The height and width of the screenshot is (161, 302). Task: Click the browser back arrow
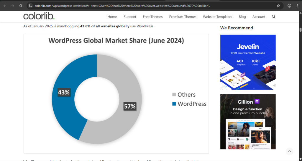(5, 6)
